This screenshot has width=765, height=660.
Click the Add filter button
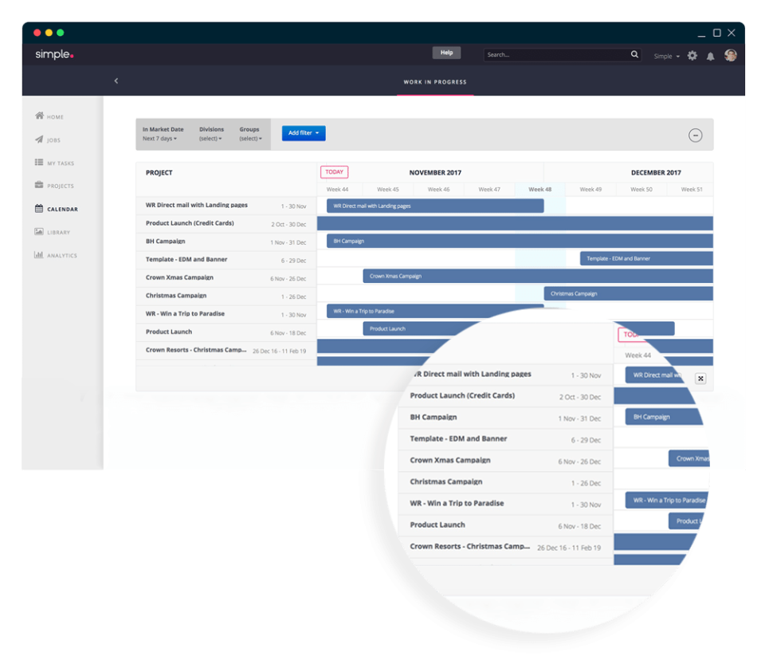pyautogui.click(x=304, y=133)
